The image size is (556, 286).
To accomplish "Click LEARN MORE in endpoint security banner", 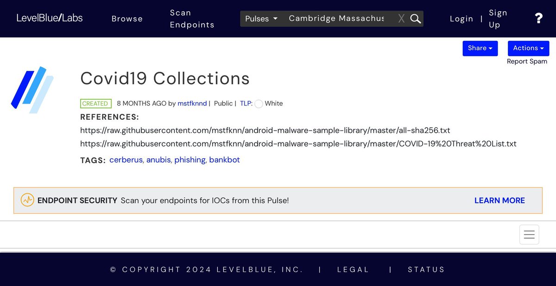I will [499, 200].
